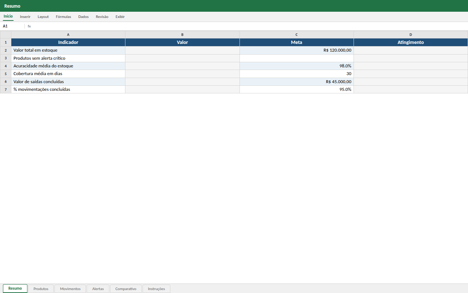468x293 pixels.
Task: Select row 2 header
Action: (5, 51)
